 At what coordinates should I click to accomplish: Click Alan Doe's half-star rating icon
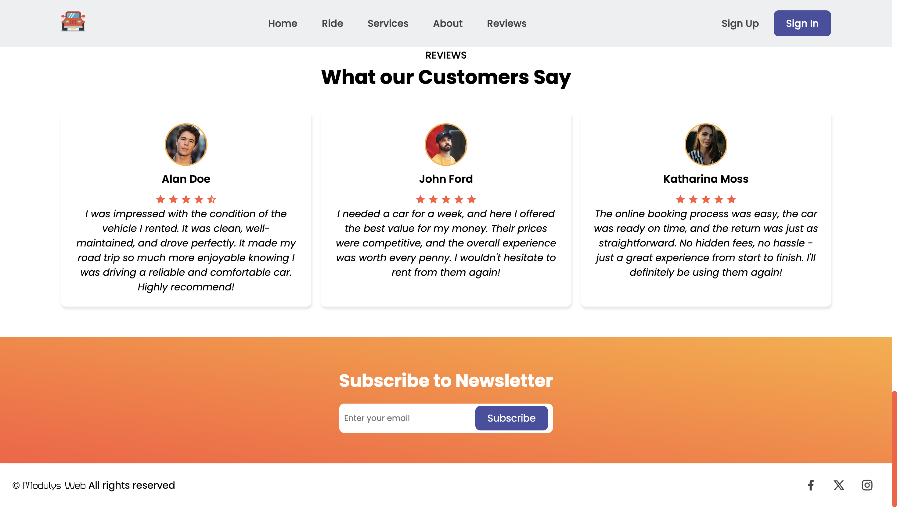(x=212, y=199)
